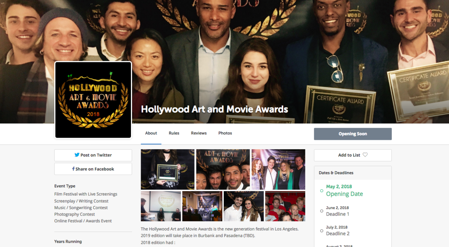The image size is (449, 247).
Task: Click Add to List button
Action: point(353,155)
